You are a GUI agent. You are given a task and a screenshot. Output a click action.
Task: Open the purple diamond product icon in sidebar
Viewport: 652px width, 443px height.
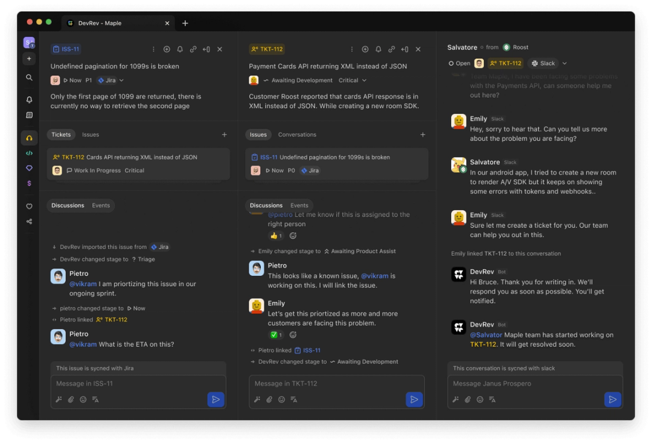tap(29, 168)
